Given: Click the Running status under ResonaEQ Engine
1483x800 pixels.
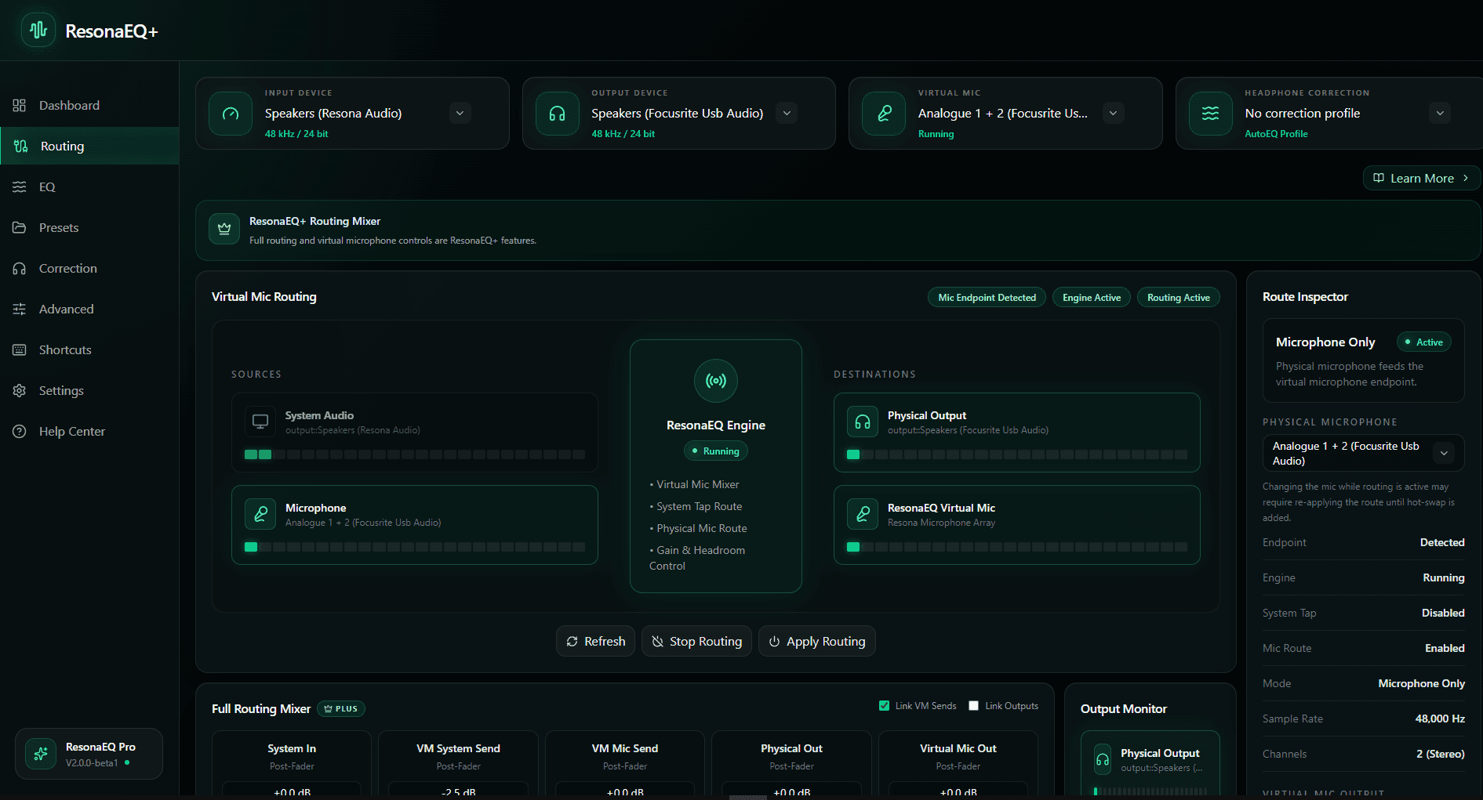Looking at the screenshot, I should [715, 451].
